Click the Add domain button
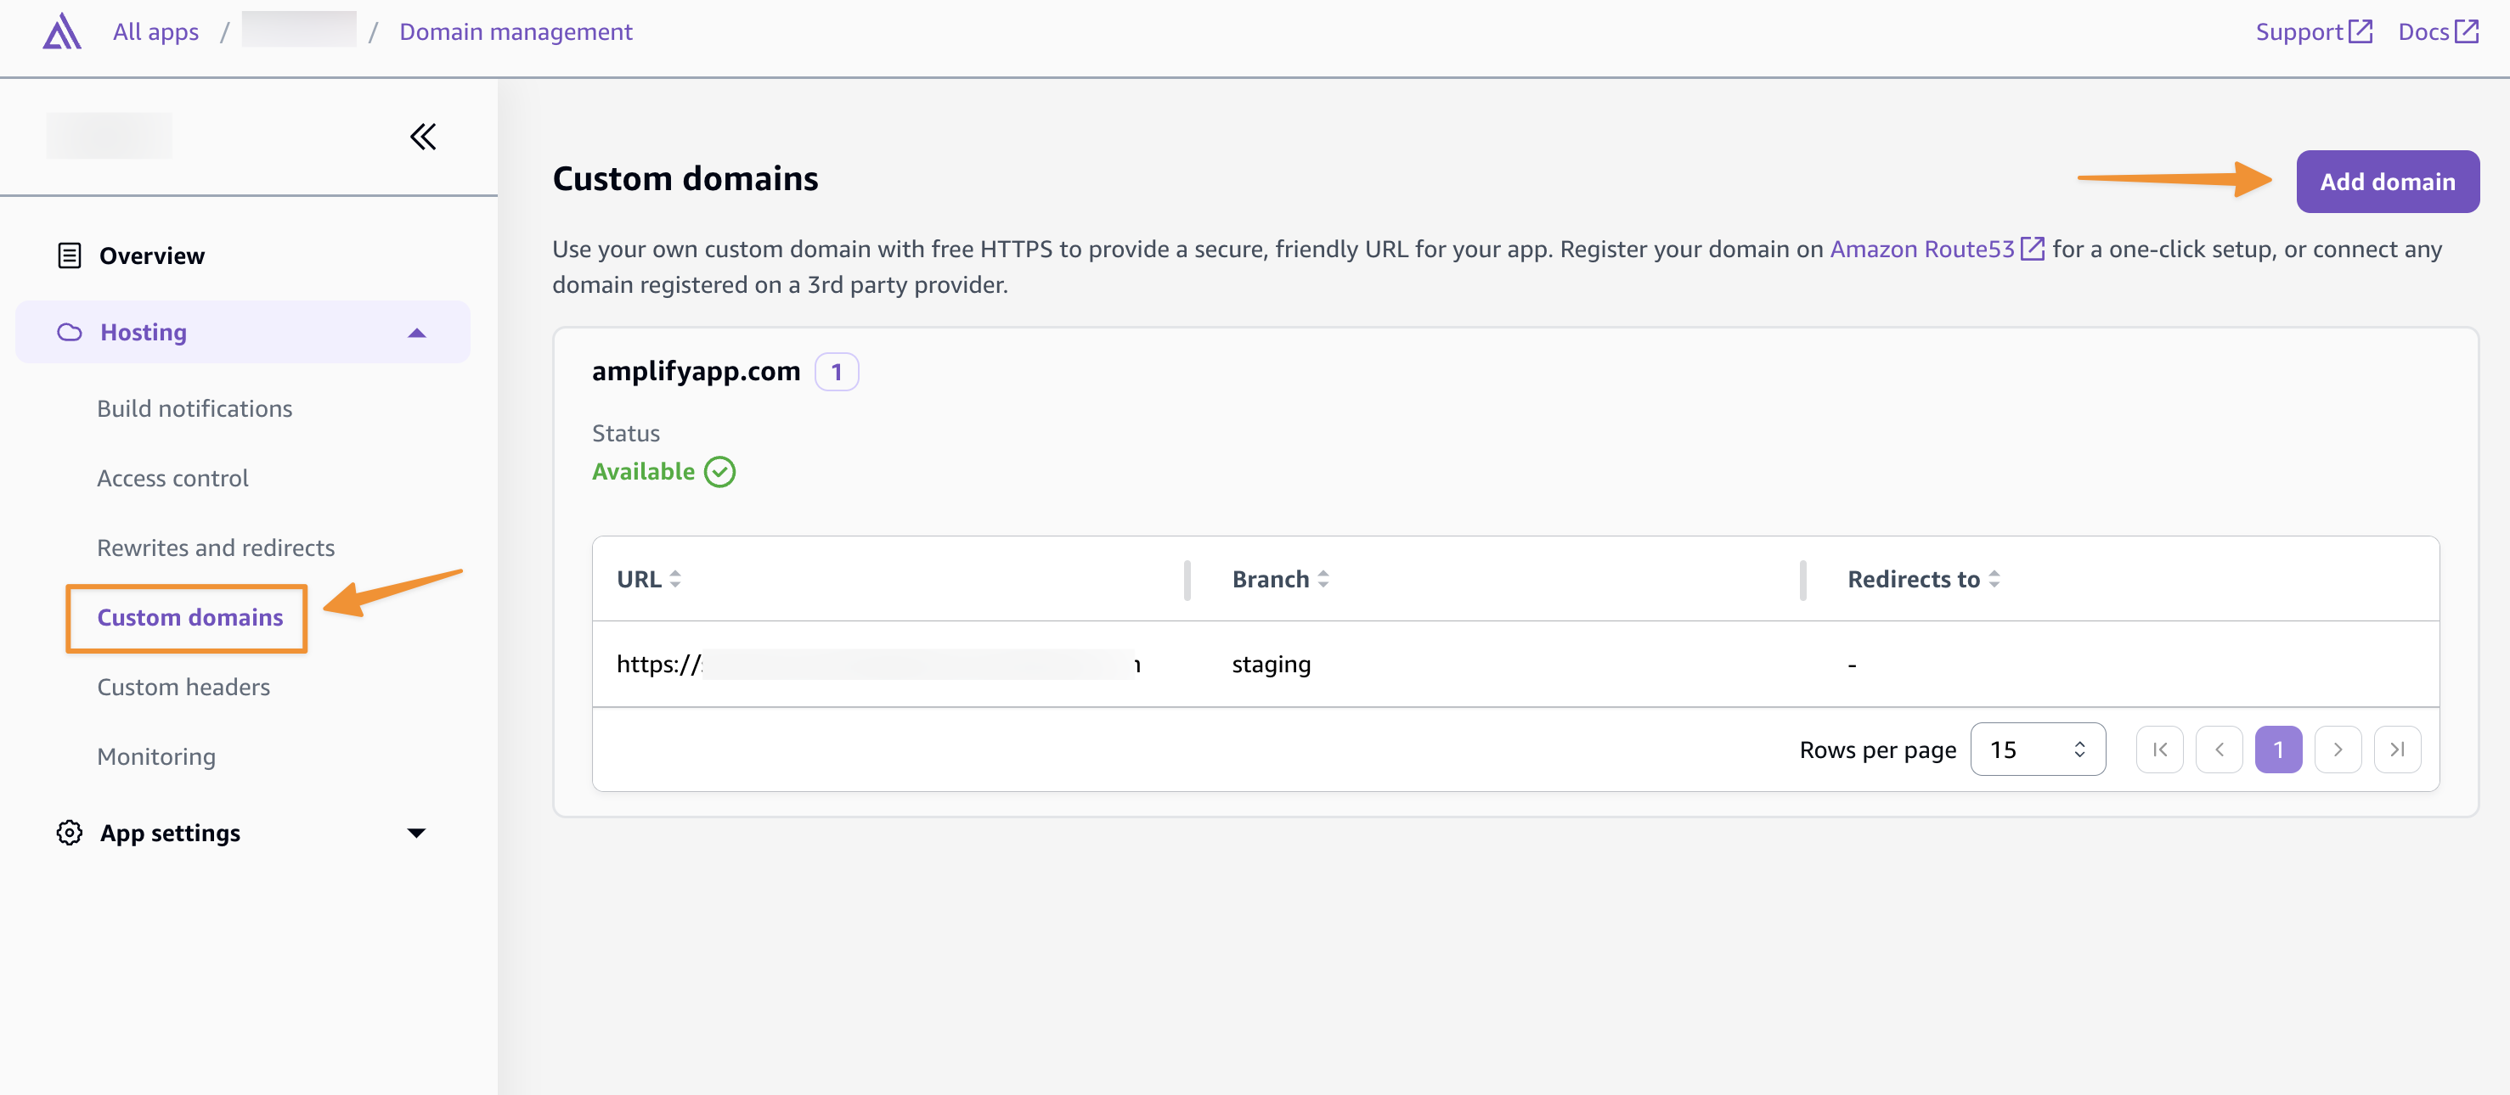Viewport: 2510px width, 1095px height. coord(2386,182)
